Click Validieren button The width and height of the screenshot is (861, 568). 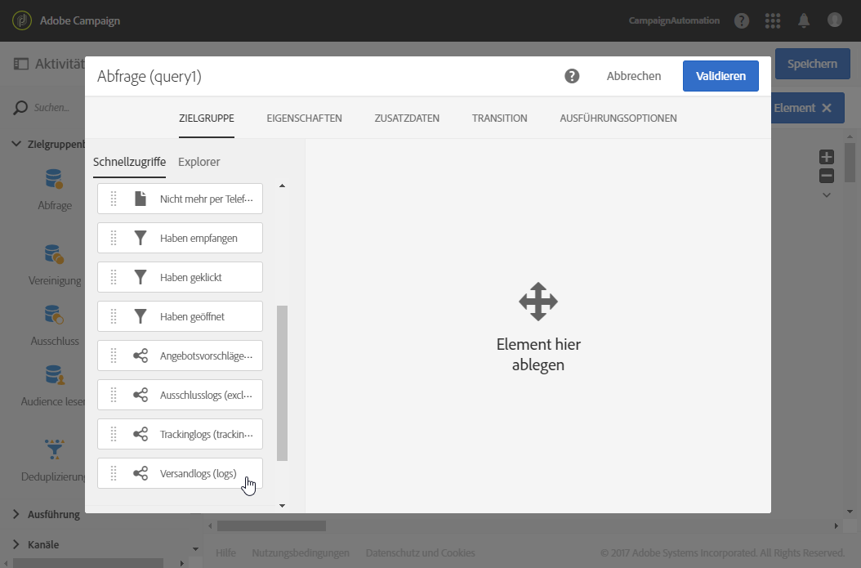coord(720,76)
